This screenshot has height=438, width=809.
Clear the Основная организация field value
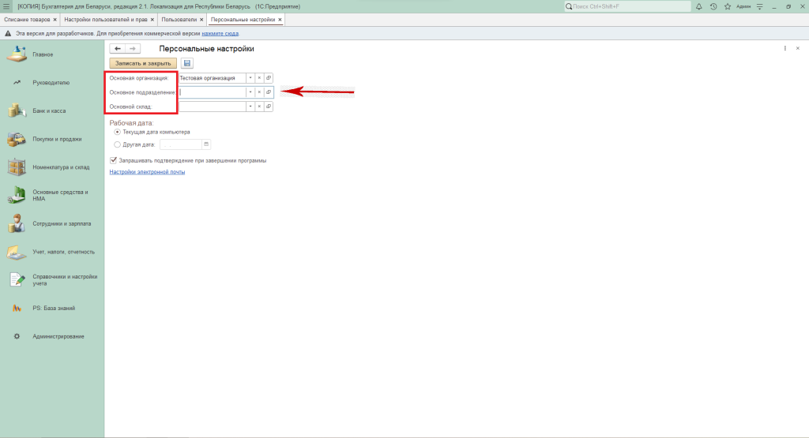point(259,78)
